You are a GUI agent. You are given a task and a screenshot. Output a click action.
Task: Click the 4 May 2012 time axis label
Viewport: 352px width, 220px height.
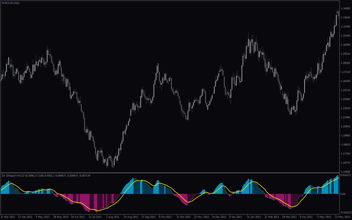pos(43,217)
